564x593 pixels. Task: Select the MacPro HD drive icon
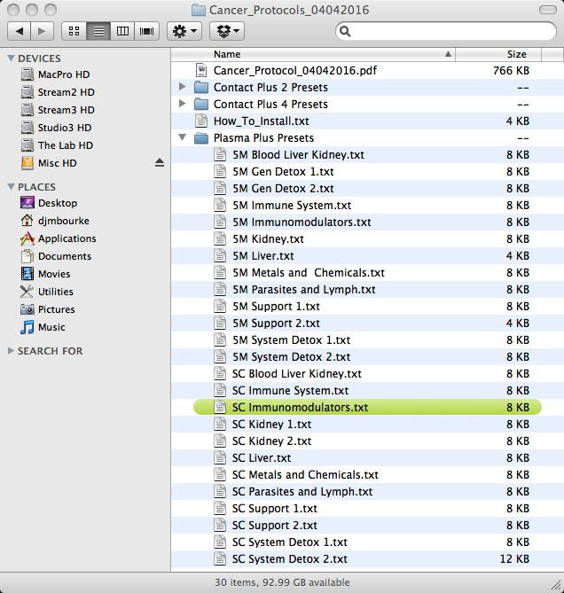pyautogui.click(x=27, y=74)
